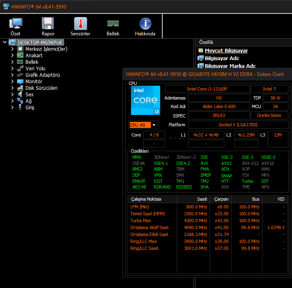The height and width of the screenshot is (288, 292).
Task: Click the Bilgisayar Marka Adı row icon
Action: click(201, 66)
